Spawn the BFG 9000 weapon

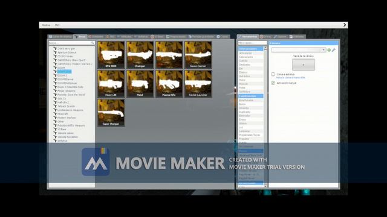(111, 55)
